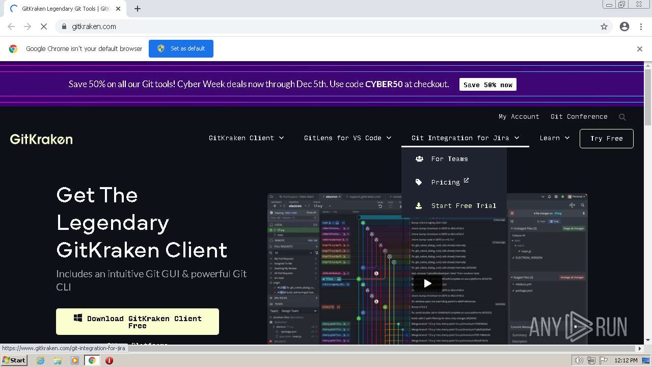The width and height of the screenshot is (652, 367).
Task: Open Git Integration for Jira menu
Action: coord(466,138)
